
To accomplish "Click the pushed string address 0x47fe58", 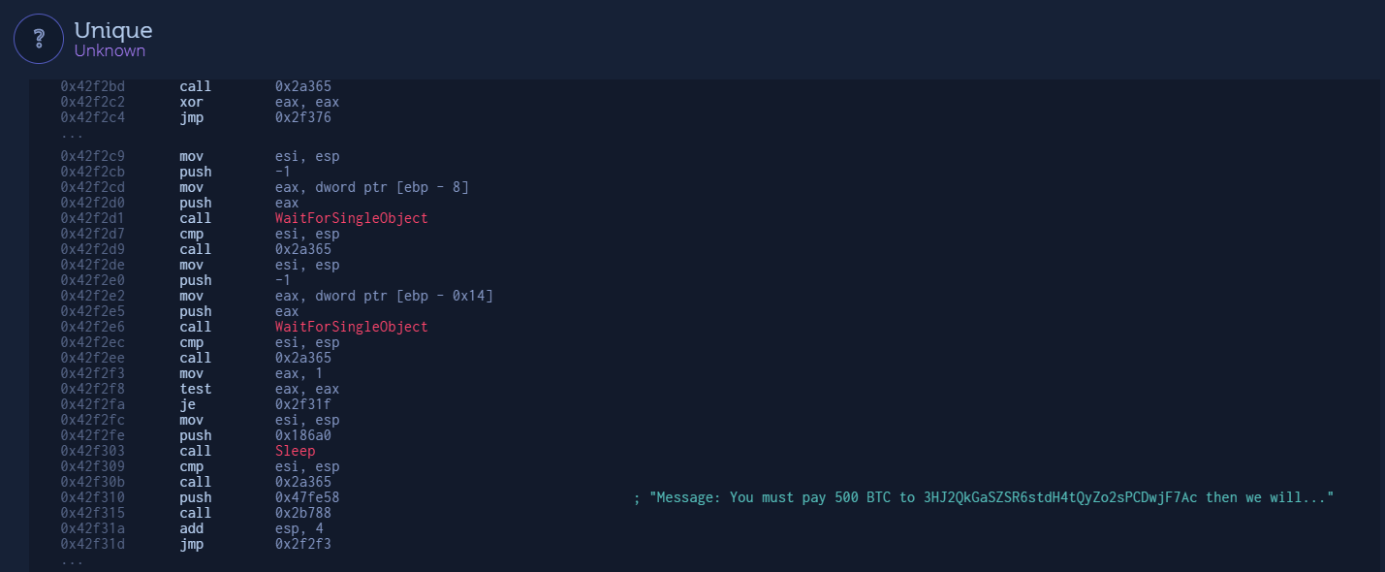I will [307, 497].
